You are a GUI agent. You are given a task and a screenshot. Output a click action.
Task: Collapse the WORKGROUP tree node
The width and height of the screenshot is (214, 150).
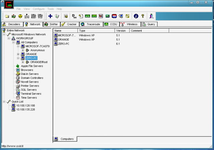coord(9,38)
